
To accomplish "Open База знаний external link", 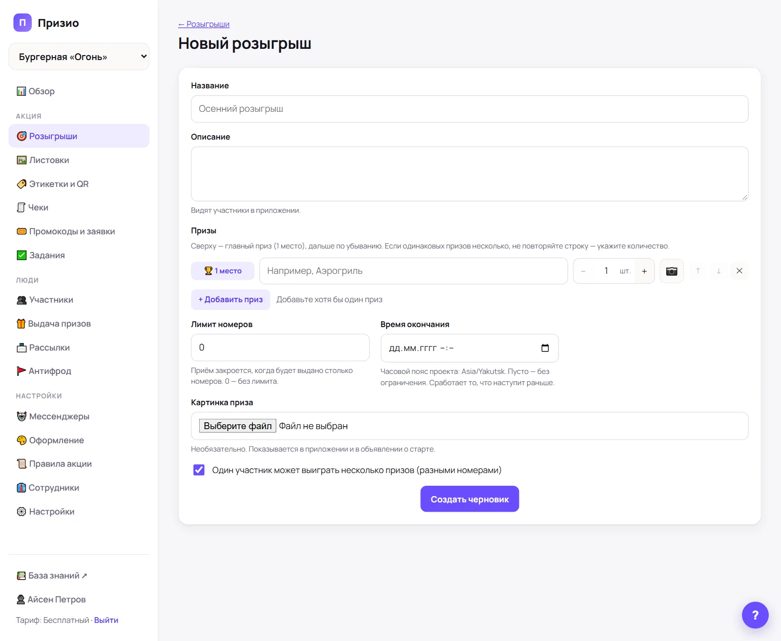I will pos(79,576).
